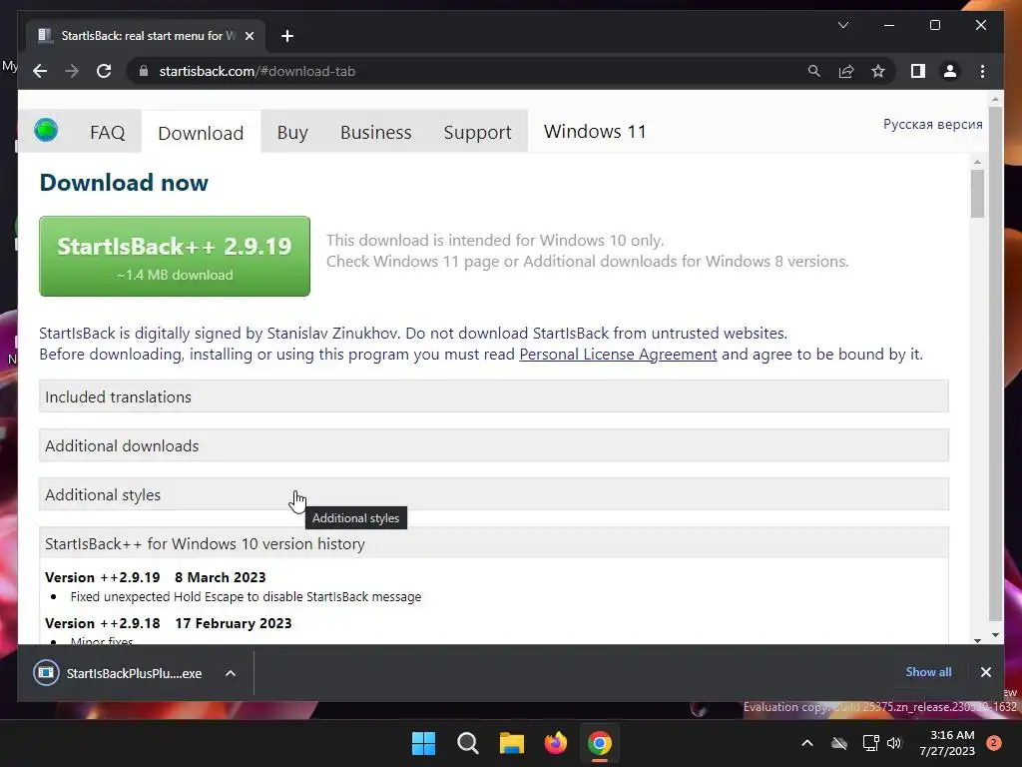Open taskbar Search
The height and width of the screenshot is (767, 1022).
[467, 743]
